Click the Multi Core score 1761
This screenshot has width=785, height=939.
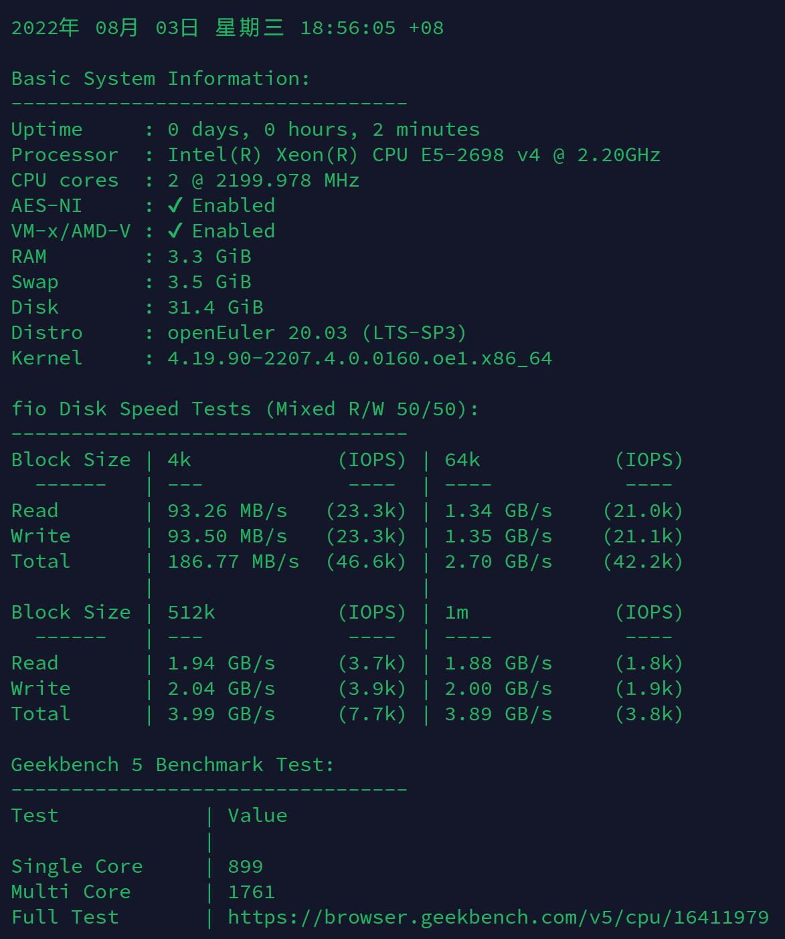[251, 892]
